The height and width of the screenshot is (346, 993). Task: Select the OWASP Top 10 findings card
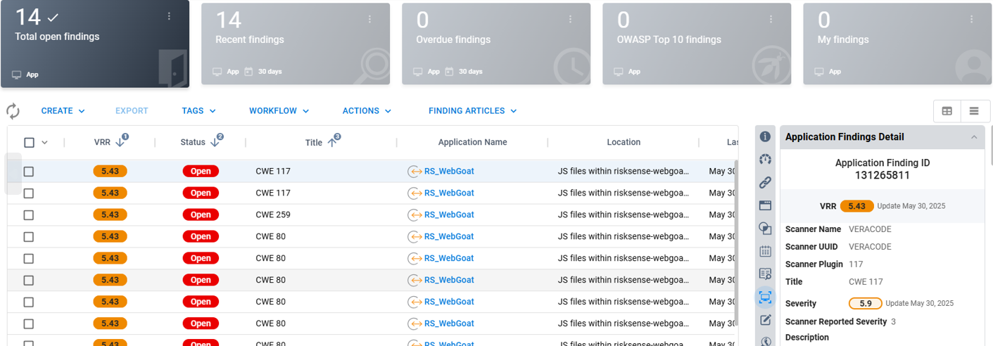697,44
